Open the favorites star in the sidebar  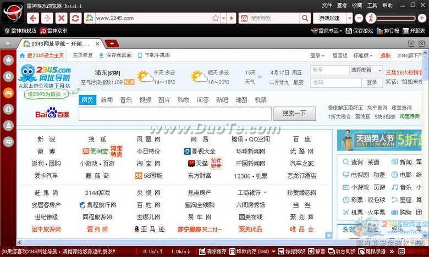9,60
